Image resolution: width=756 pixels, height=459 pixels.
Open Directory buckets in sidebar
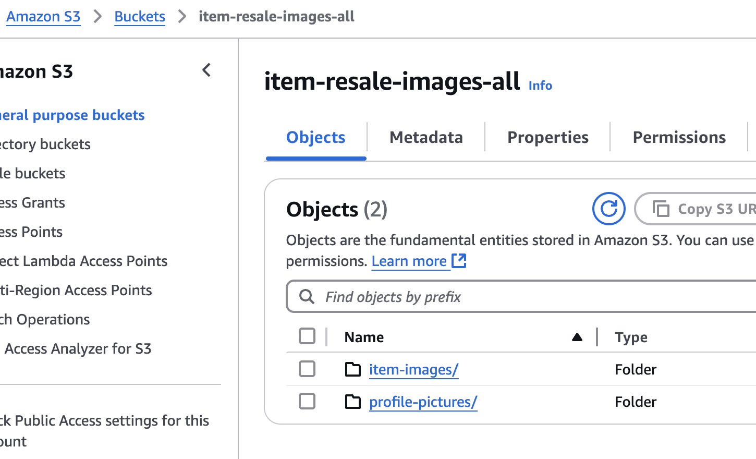pyautogui.click(x=45, y=144)
